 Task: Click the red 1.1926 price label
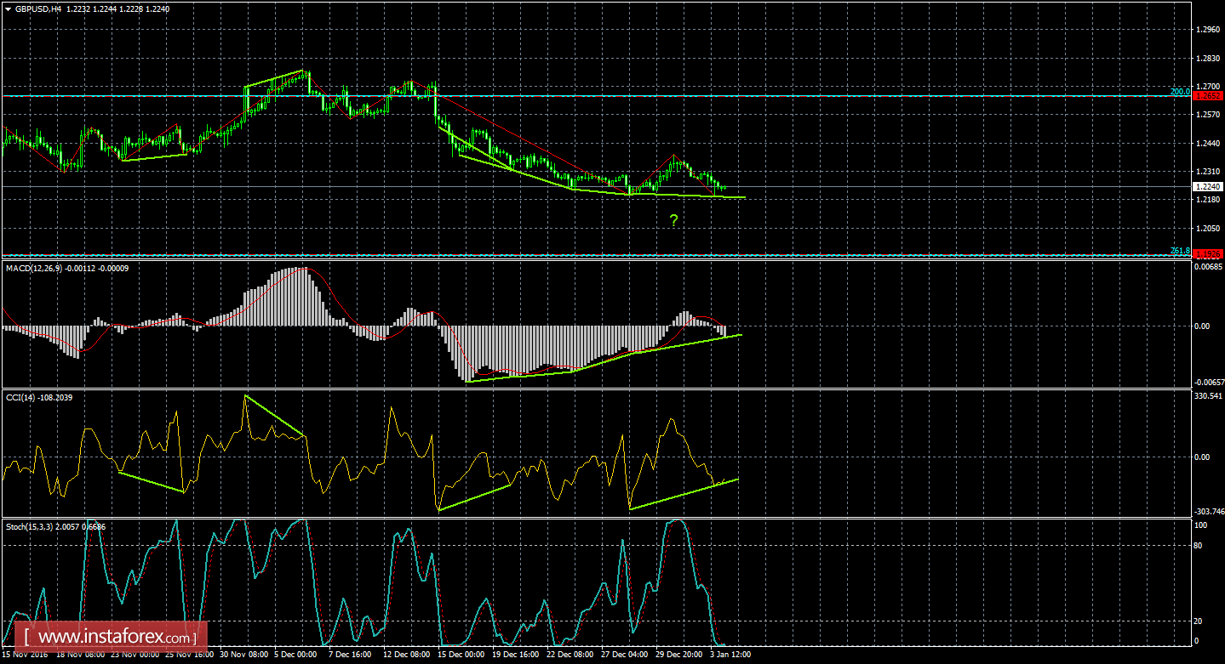1209,252
